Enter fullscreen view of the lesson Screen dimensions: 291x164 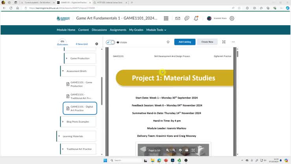pyautogui.click(x=224, y=42)
